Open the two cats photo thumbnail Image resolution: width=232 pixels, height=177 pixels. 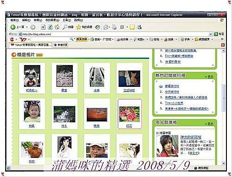pyautogui.click(x=129, y=79)
